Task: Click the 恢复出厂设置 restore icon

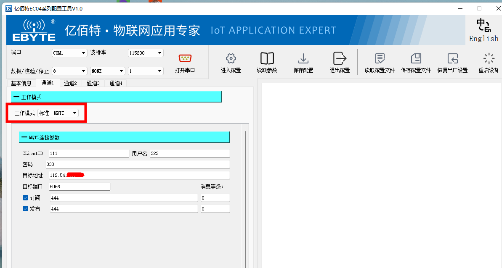Action: (x=452, y=58)
